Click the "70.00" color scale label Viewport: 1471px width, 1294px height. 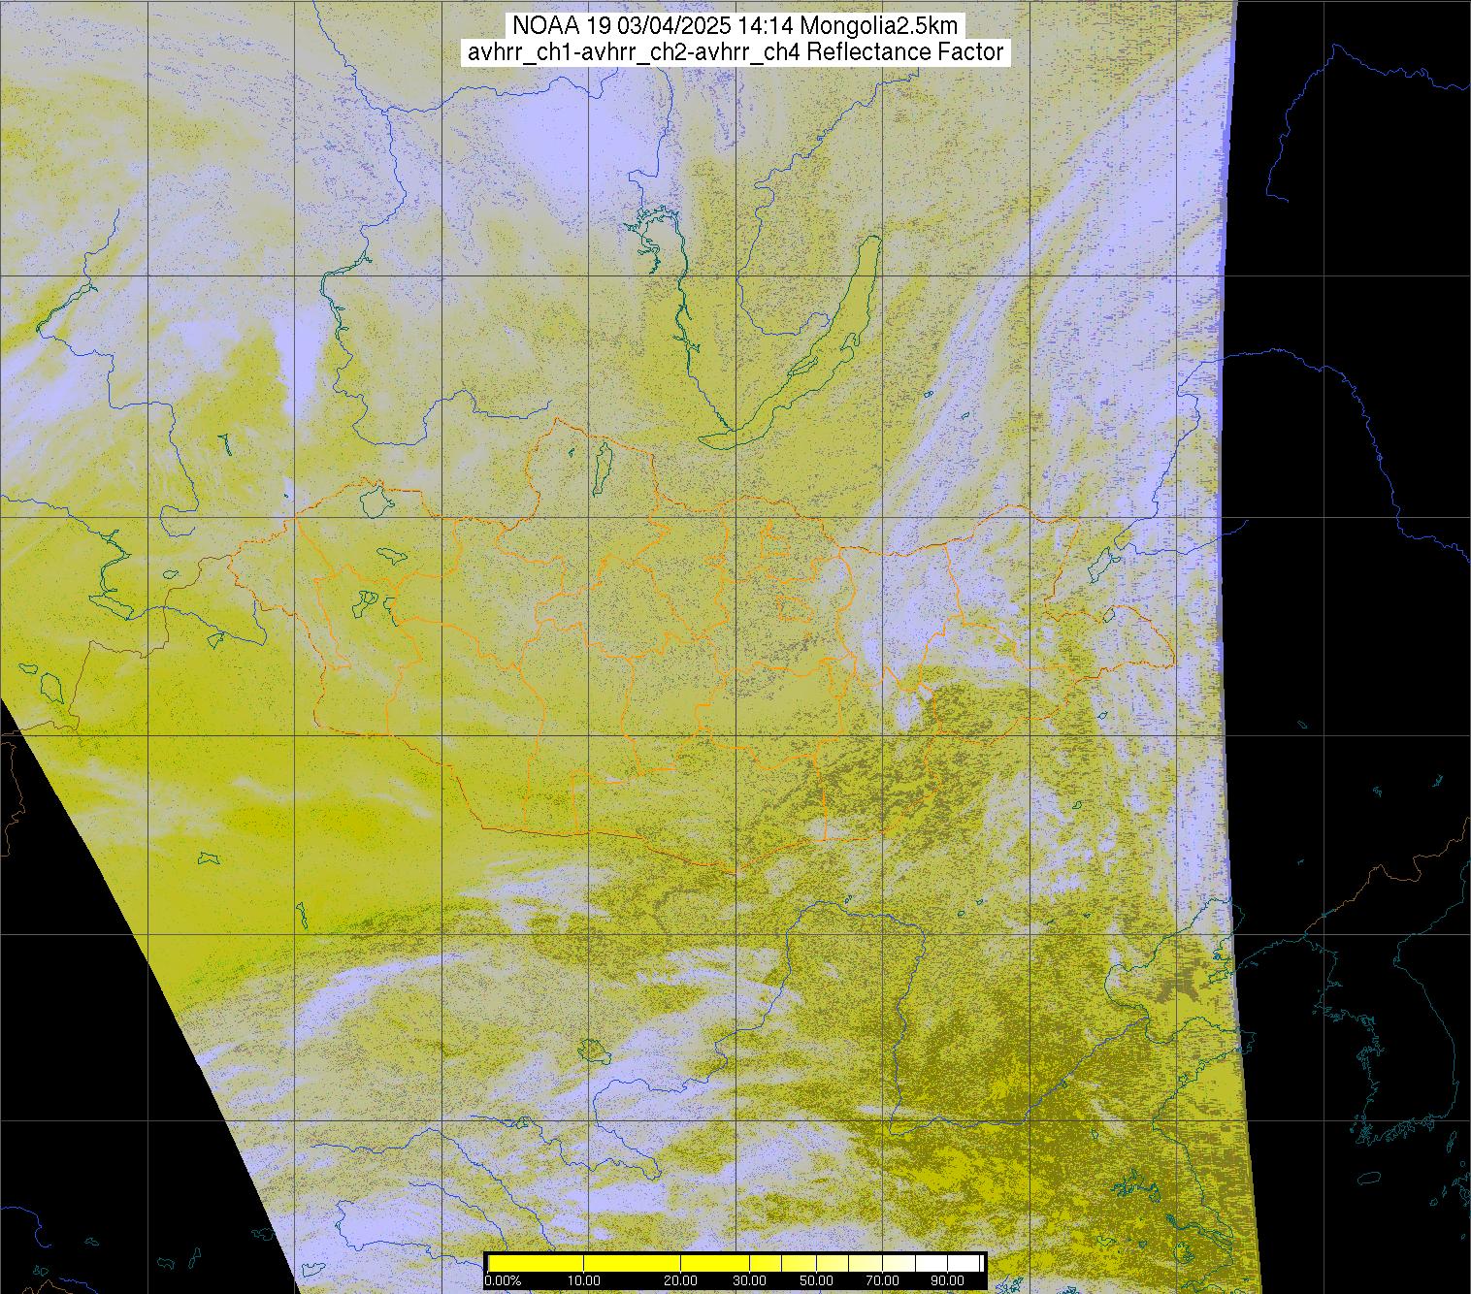tap(882, 1280)
